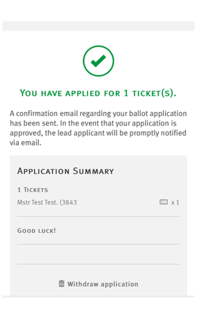Click the divider line below Good luck
Viewport: 198px width, 309px height.
coord(98,244)
